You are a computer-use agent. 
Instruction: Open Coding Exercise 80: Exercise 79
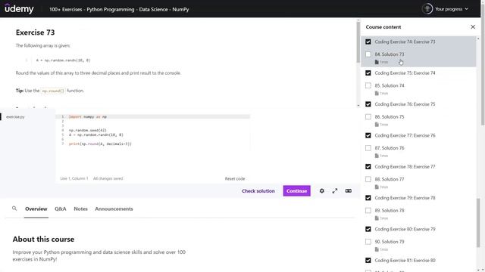coord(405,229)
